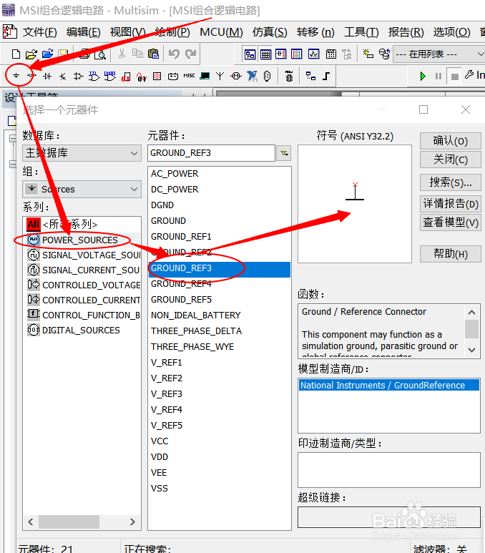This screenshot has width=485, height=553.
Task: Open the Grapher view icon
Action: [313, 54]
